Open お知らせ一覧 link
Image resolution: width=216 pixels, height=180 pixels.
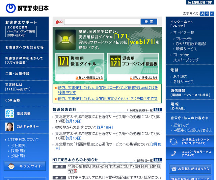pyautogui.click(x=144, y=160)
